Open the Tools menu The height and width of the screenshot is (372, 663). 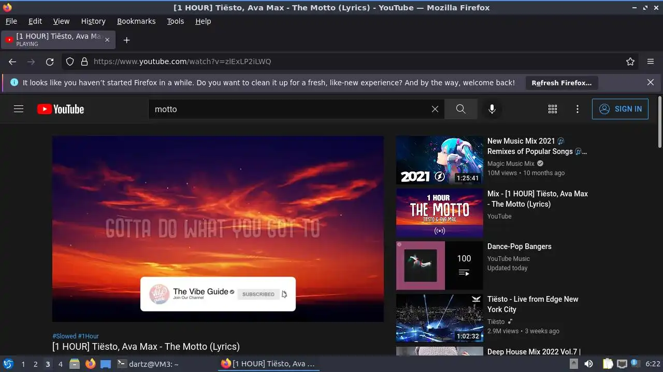(176, 21)
